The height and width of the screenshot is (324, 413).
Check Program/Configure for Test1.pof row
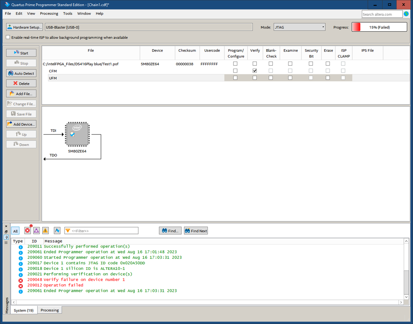pos(235,64)
